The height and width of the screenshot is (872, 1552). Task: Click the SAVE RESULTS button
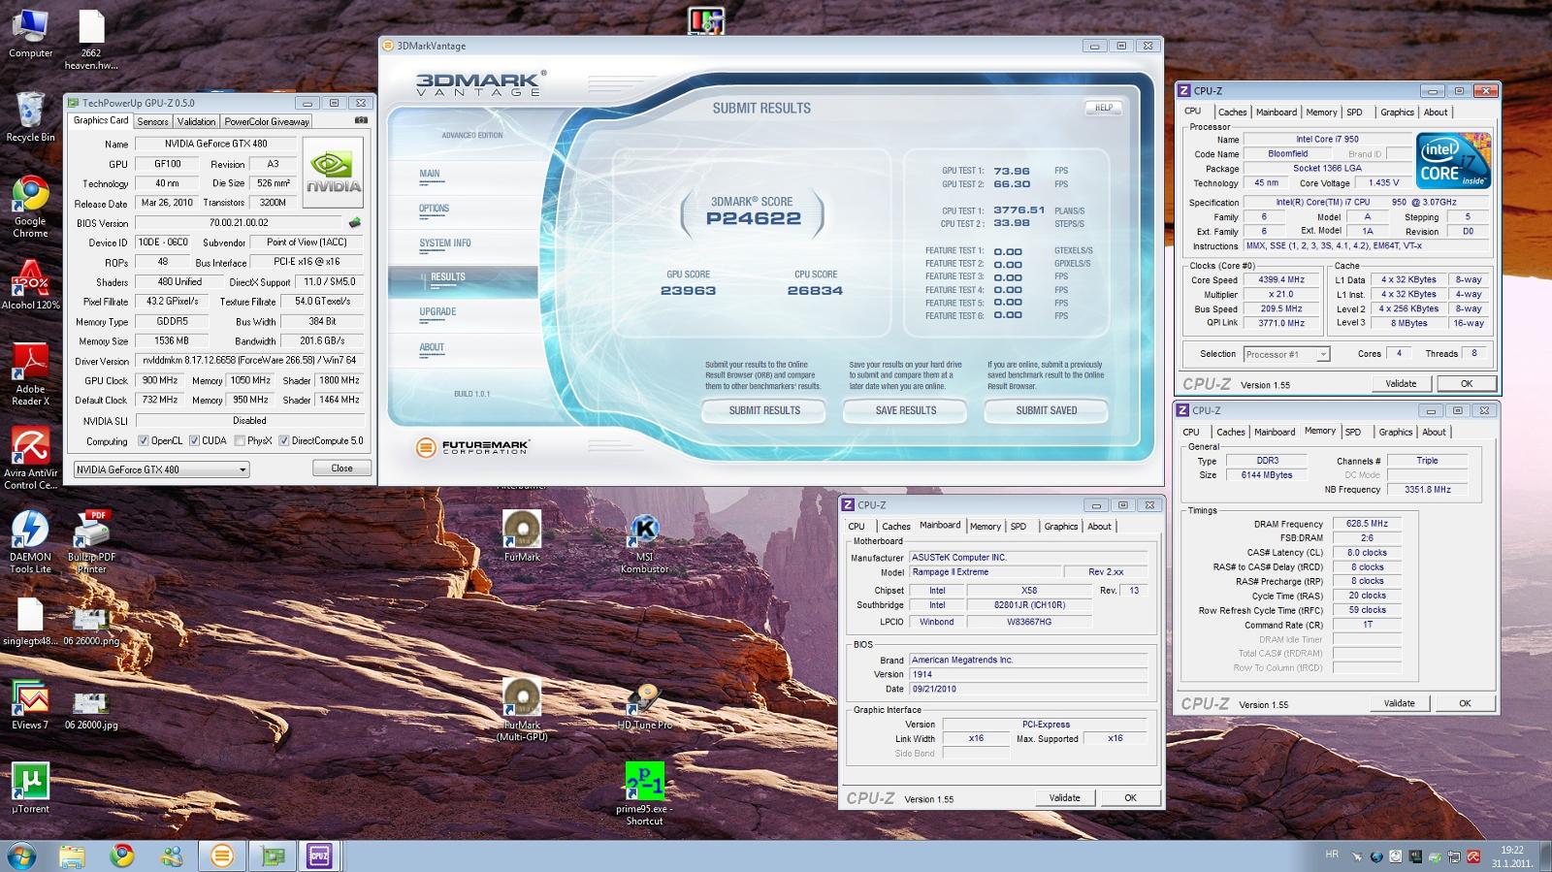click(x=906, y=411)
